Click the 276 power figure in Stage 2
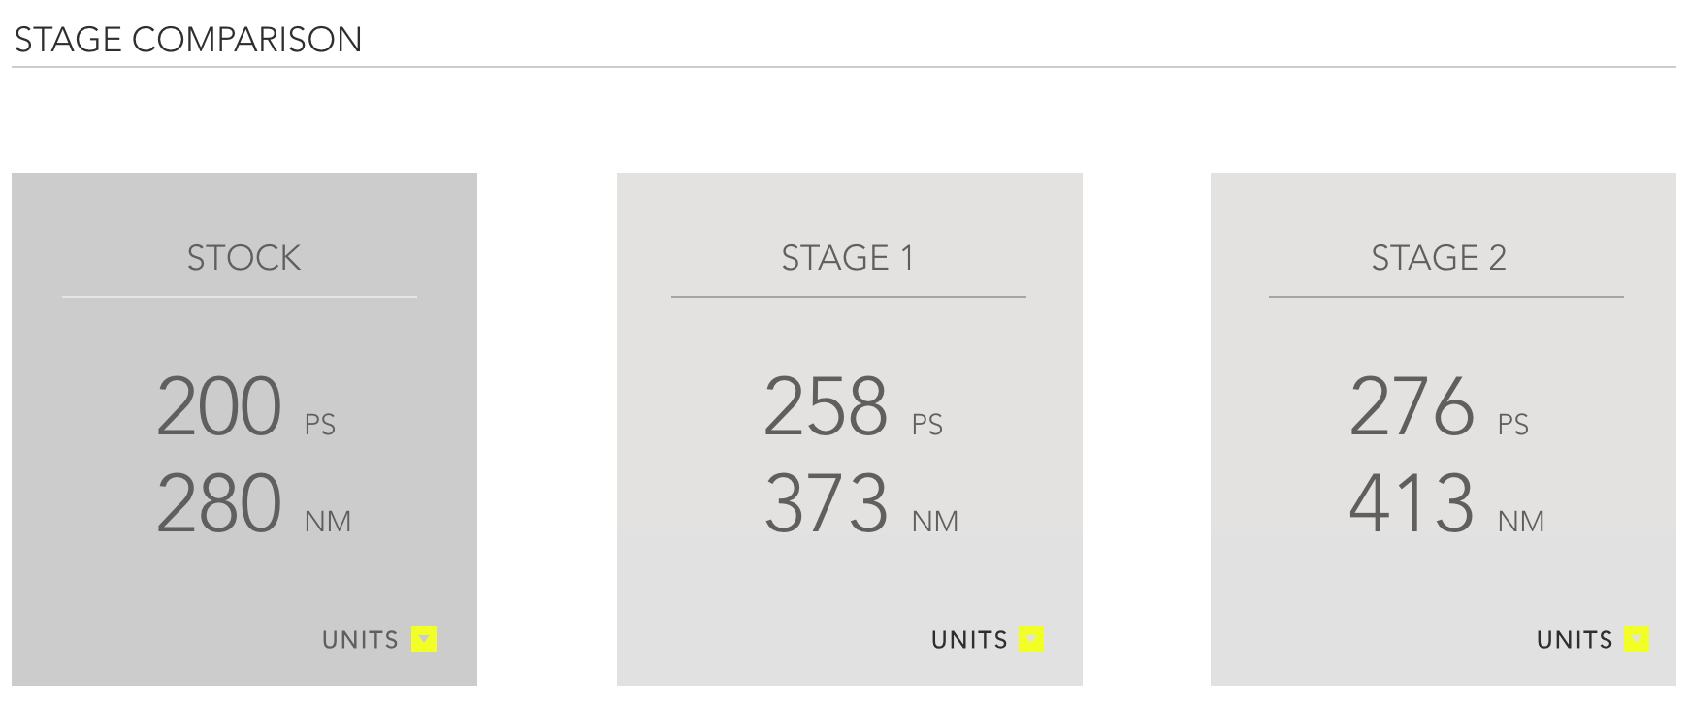Screen dimensions: 1688x704 [1412, 407]
